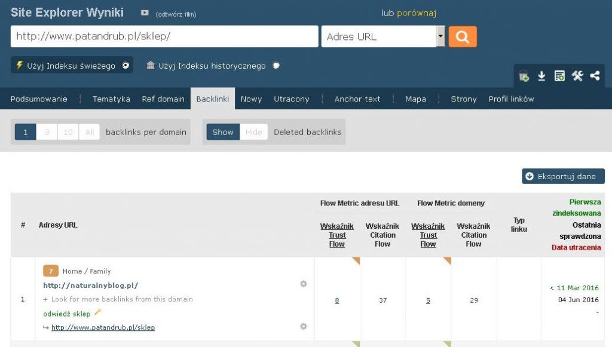Click the porównaj link

[x=417, y=13]
